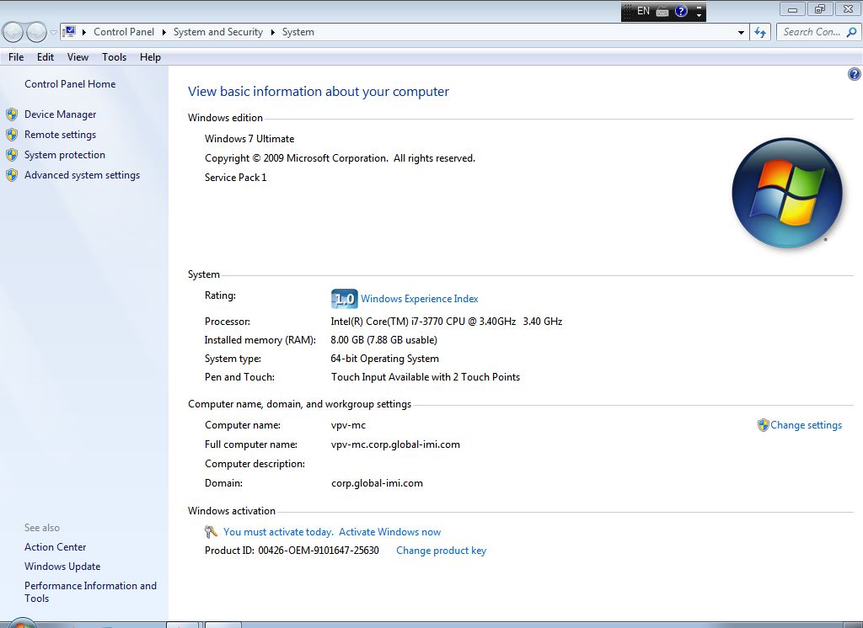
Task: Go forward with the Forward arrow button
Action: click(x=36, y=32)
